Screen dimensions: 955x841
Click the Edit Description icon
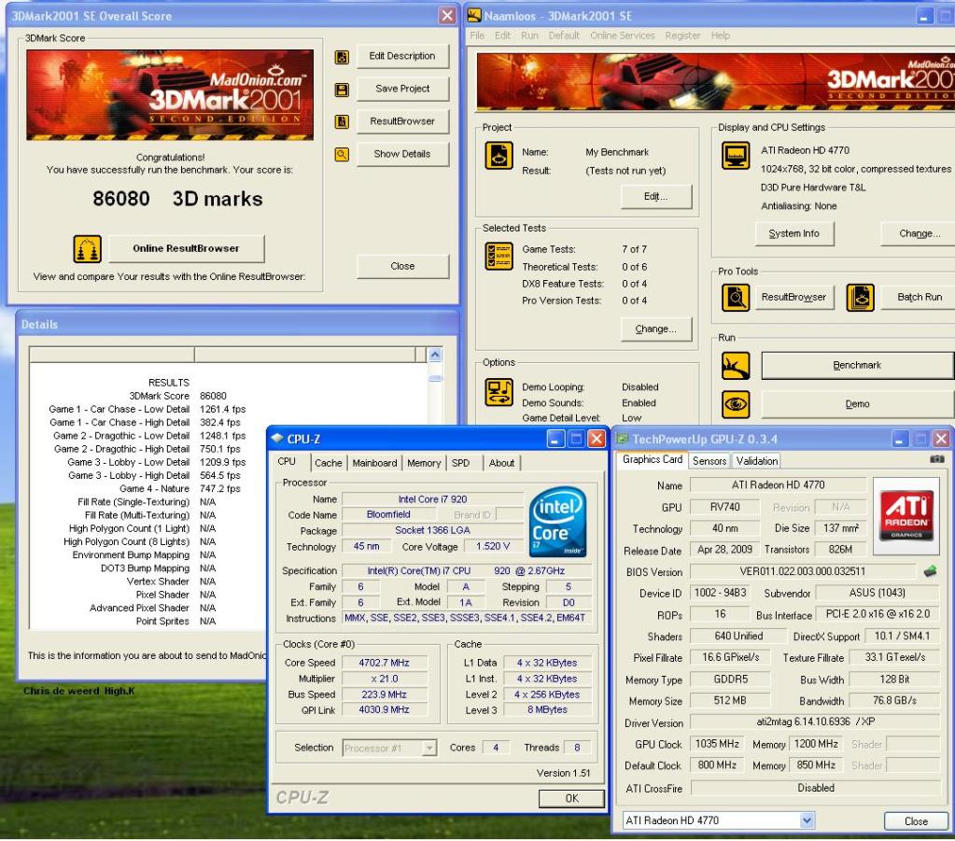click(x=342, y=57)
